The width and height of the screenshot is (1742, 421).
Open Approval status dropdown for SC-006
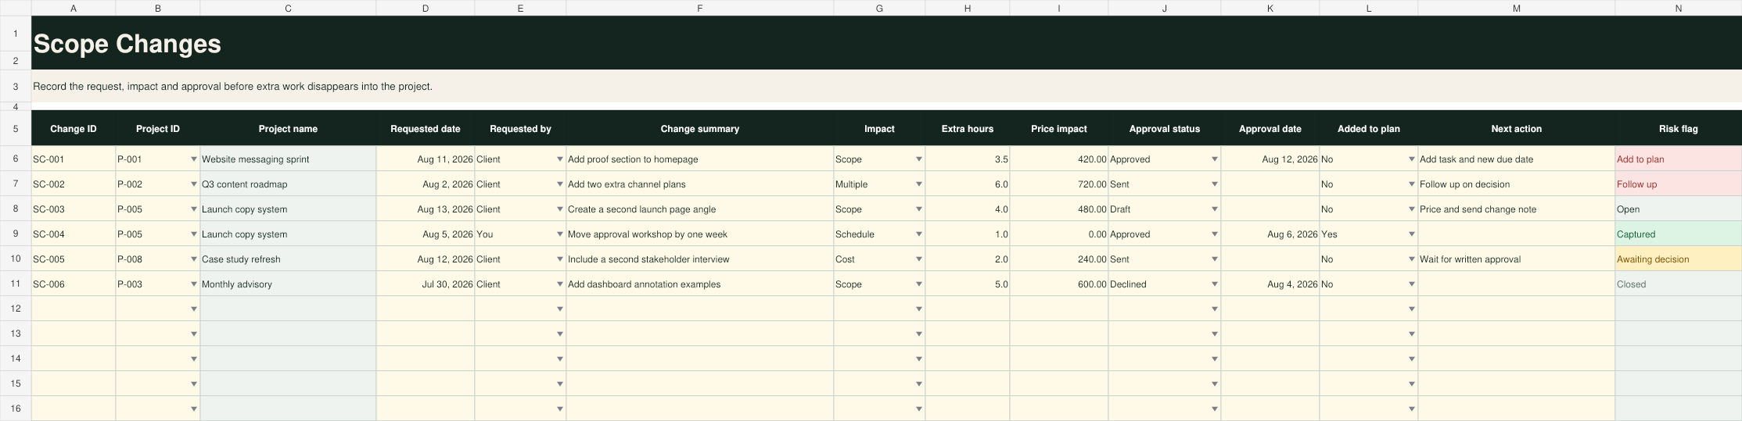click(1214, 284)
